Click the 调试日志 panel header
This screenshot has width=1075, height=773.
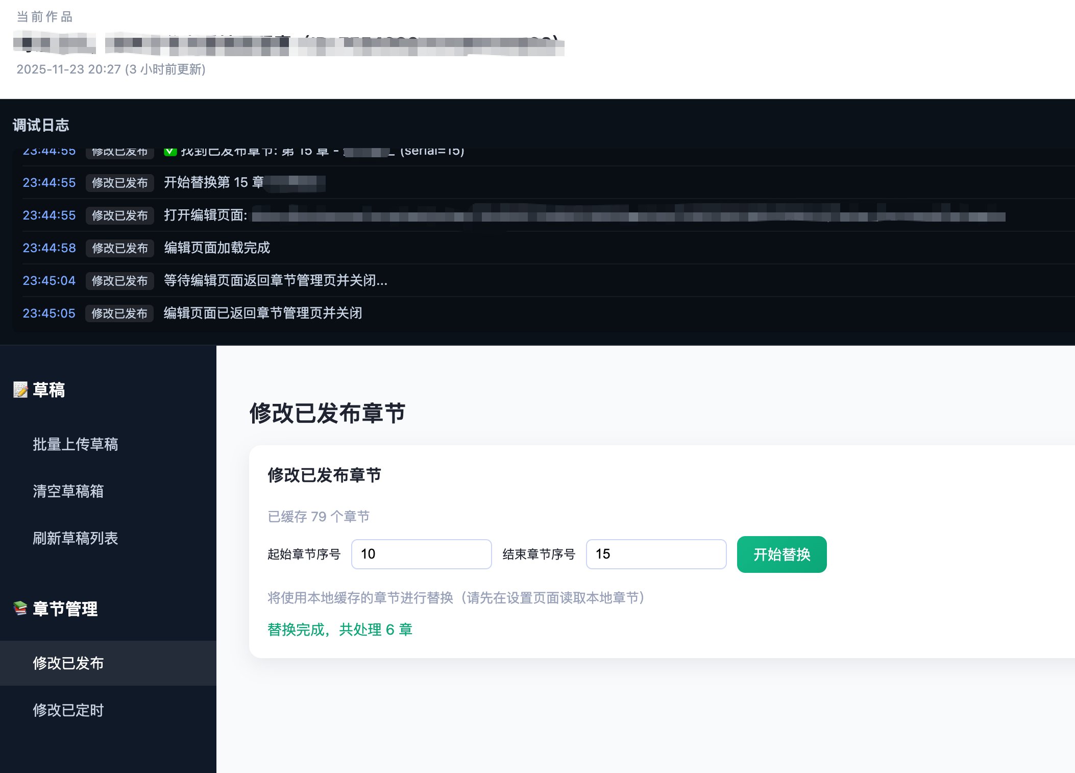coord(41,125)
